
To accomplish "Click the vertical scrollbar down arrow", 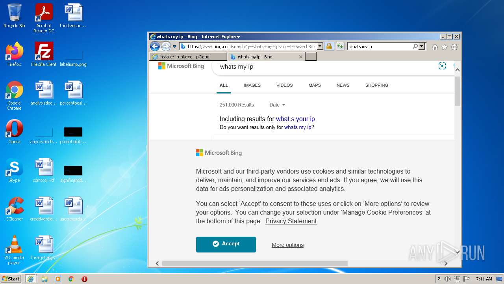I will [457, 252].
